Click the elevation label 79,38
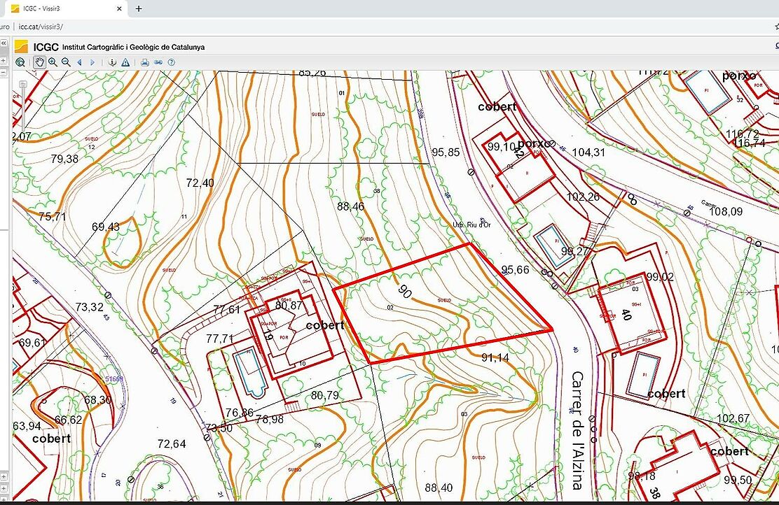This screenshot has height=505, width=779. [x=64, y=159]
